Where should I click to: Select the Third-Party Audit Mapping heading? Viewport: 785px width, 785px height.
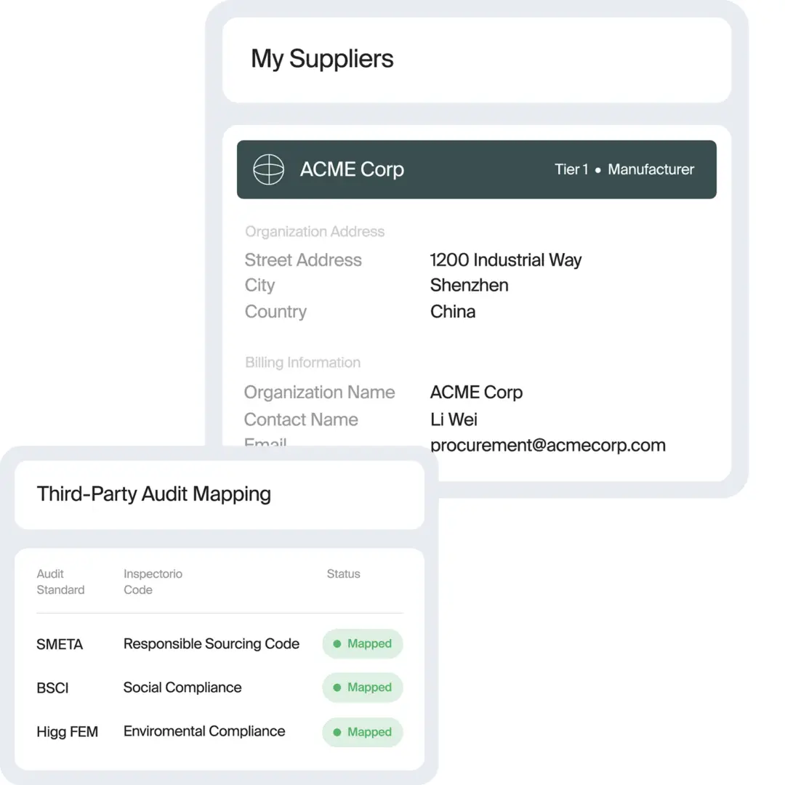coord(153,494)
